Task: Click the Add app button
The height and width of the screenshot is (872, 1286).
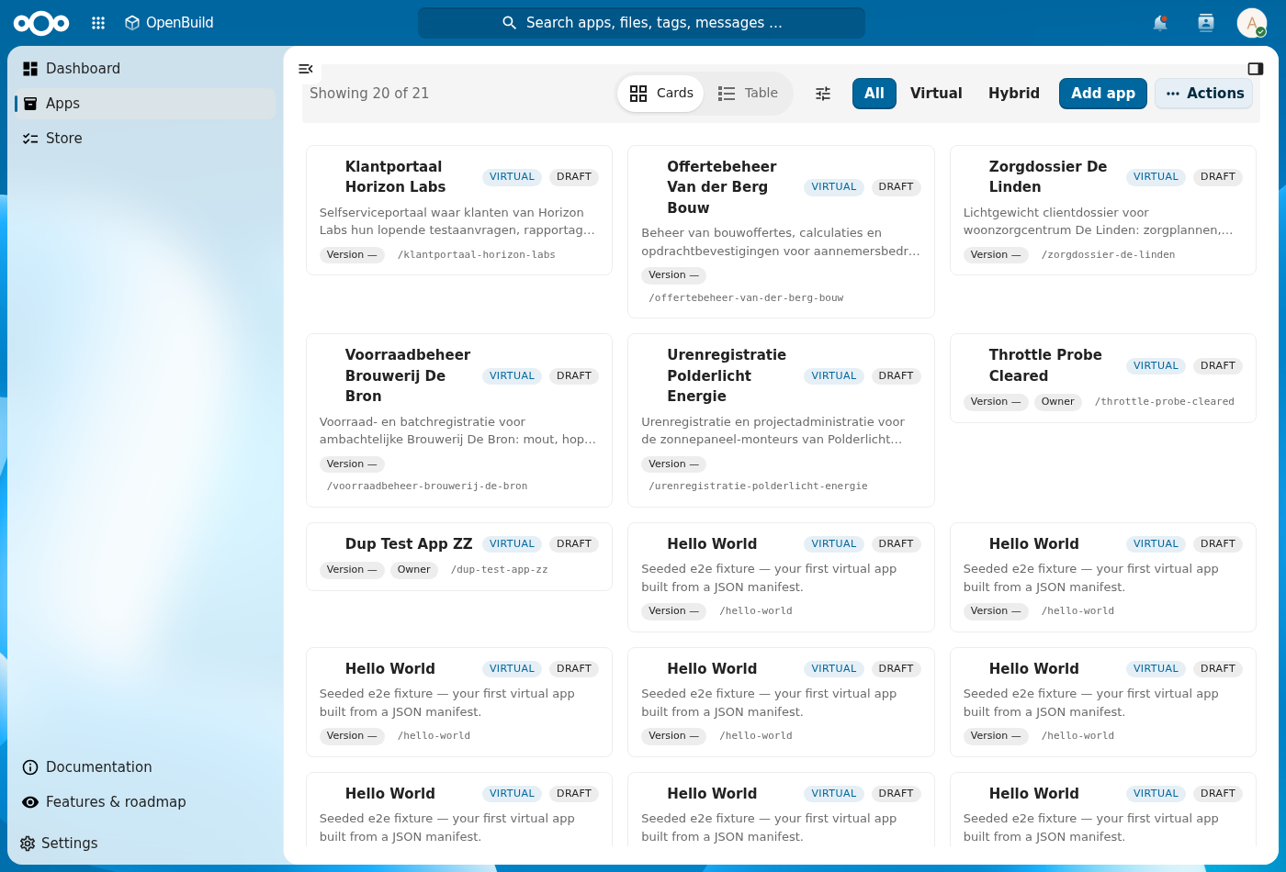Action: coord(1102,94)
